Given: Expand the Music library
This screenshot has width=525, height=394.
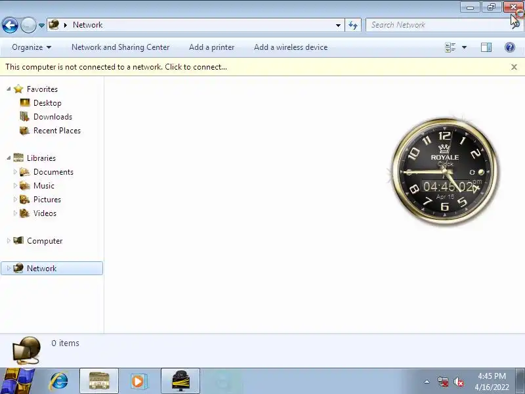Looking at the screenshot, I should pos(14,185).
